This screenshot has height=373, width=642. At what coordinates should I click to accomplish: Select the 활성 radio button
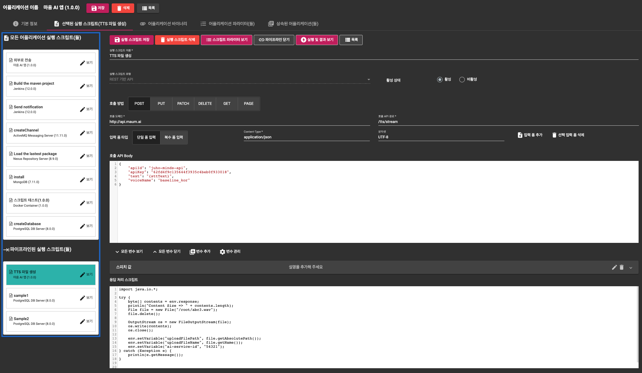click(x=440, y=80)
